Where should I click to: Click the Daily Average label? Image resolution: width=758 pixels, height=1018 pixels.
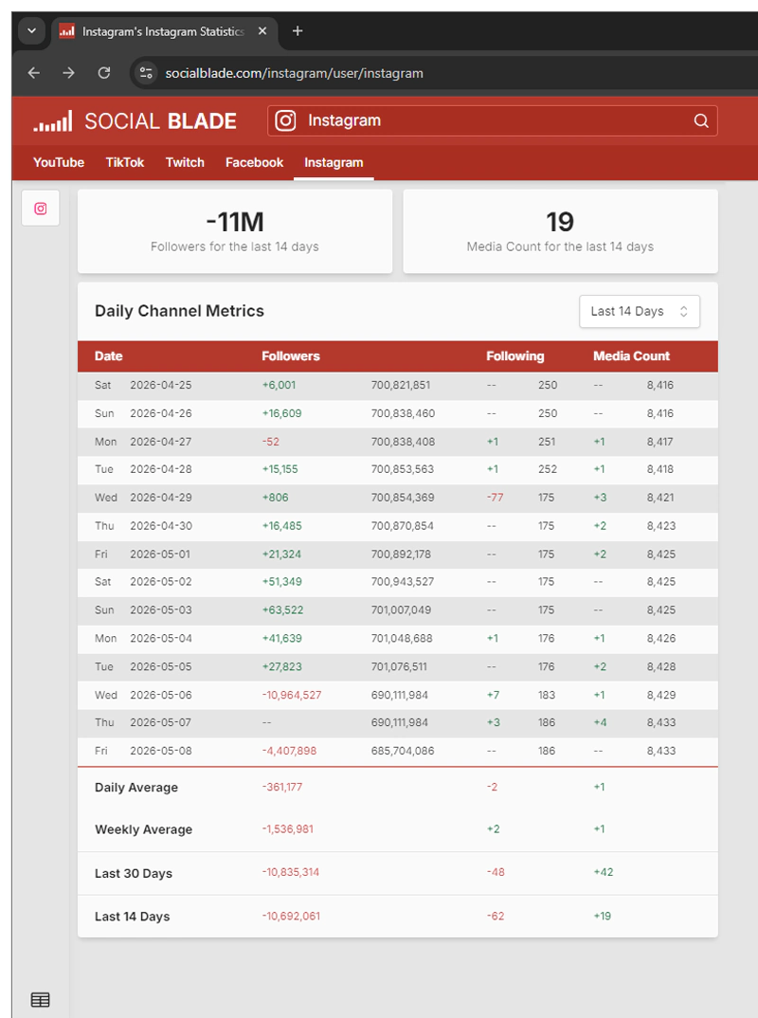point(136,788)
